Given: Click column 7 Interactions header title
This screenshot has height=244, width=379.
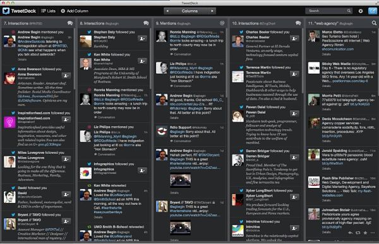Looking at the screenshot, I should [x=23, y=23].
